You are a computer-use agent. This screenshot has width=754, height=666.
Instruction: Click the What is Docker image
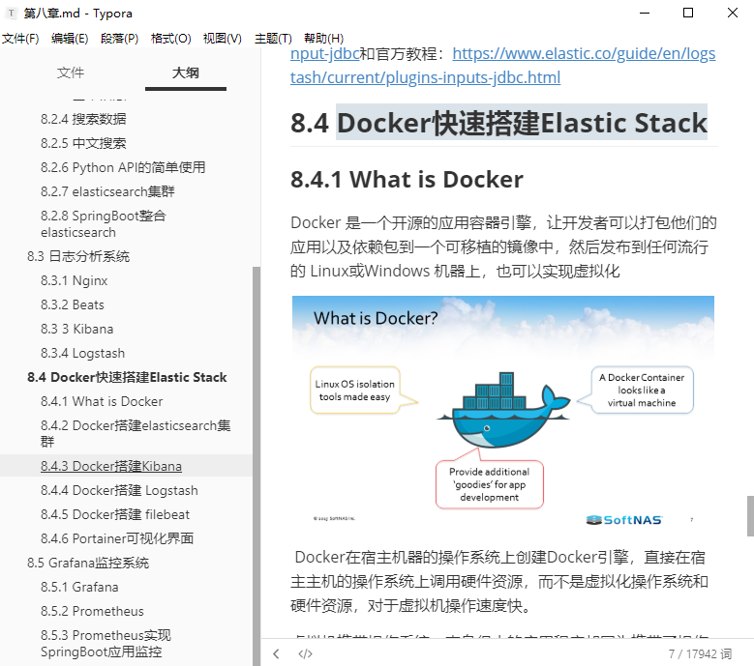tap(503, 413)
